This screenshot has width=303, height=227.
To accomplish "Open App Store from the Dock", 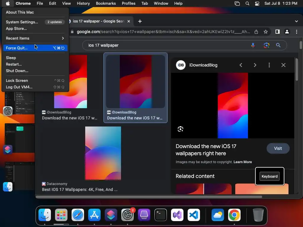I will [x=94, y=215].
